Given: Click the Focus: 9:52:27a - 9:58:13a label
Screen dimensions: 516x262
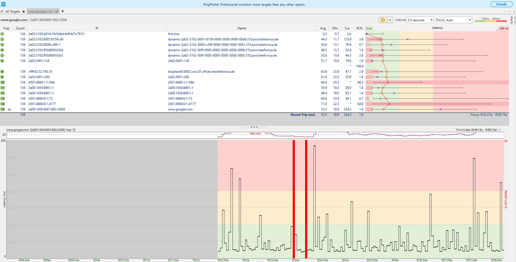Looking at the screenshot, I should pos(489,115).
